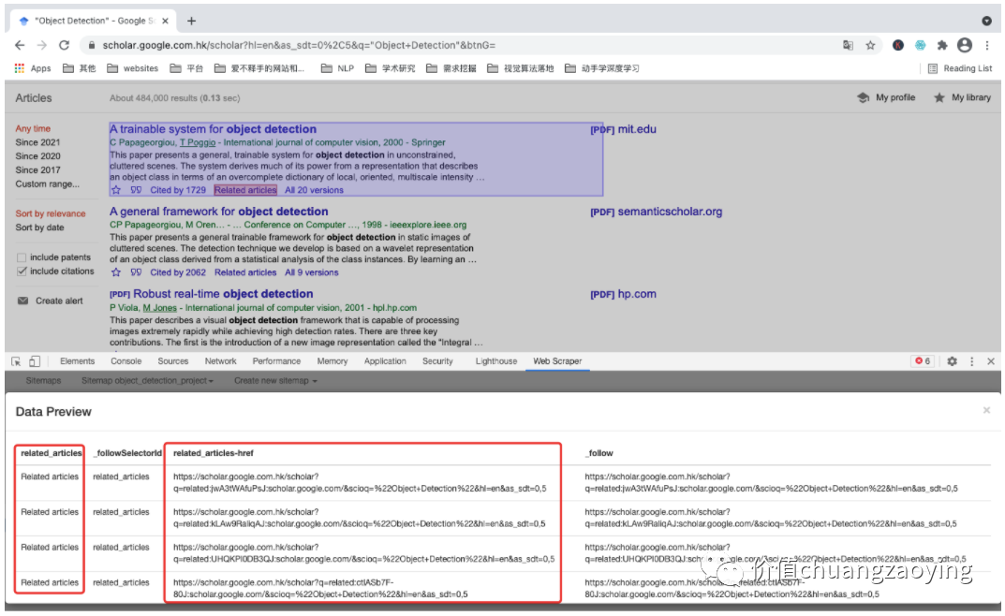The width and height of the screenshot is (1005, 616).
Task: Open DevTools settings gear
Action: click(x=953, y=361)
